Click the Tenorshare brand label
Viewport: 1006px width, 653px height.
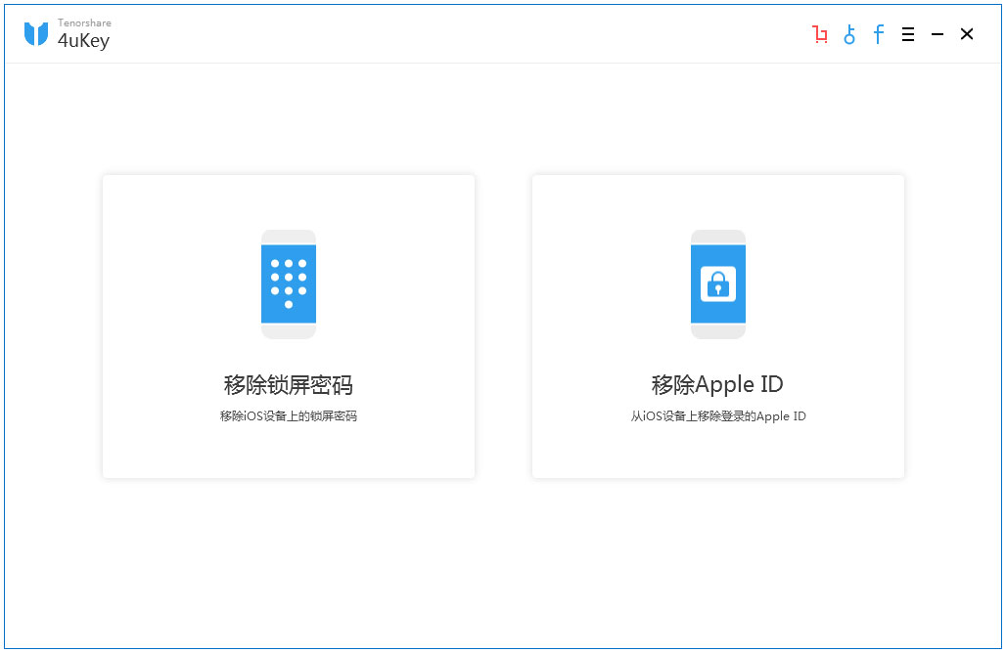tap(84, 22)
